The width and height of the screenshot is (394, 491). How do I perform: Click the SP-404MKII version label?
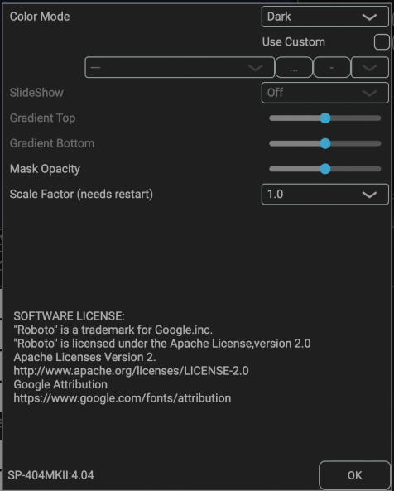tap(50, 475)
